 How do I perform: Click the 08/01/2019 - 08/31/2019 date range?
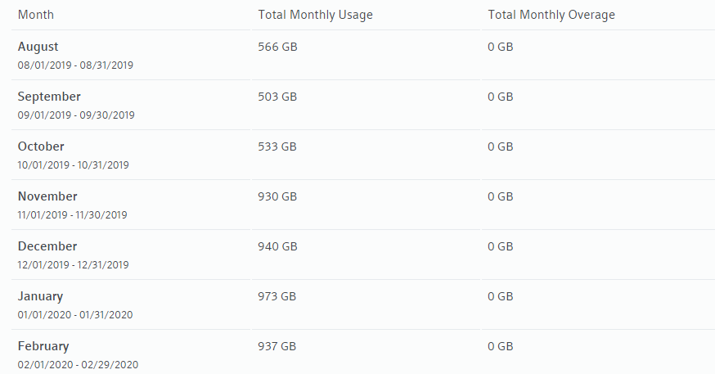[75, 65]
